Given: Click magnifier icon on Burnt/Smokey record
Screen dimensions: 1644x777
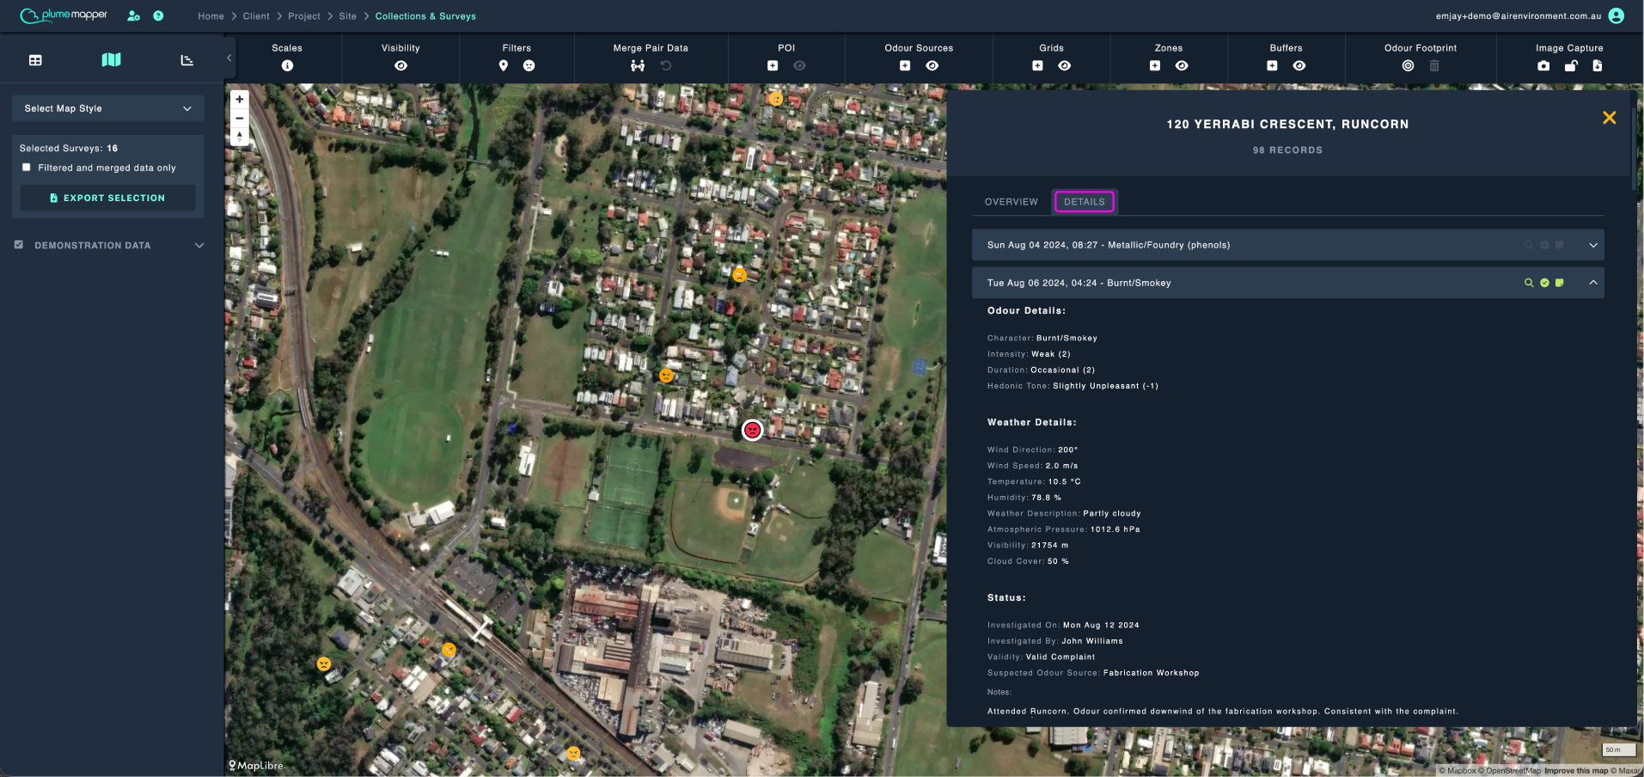Looking at the screenshot, I should 1529,283.
